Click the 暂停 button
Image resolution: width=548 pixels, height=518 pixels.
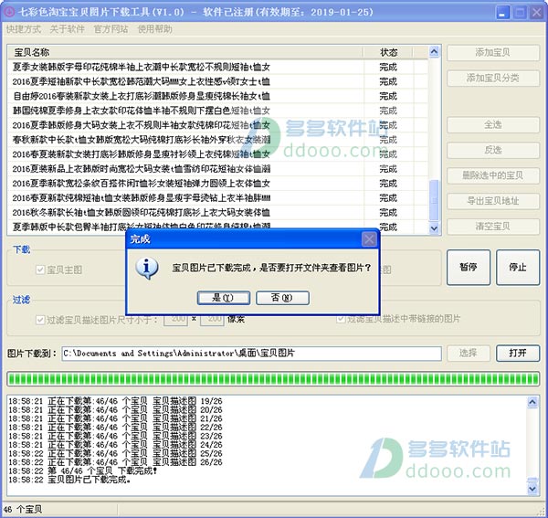469,268
